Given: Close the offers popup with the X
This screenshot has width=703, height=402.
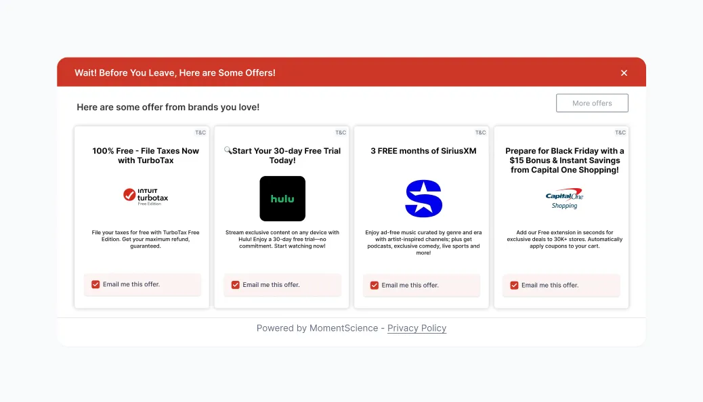Looking at the screenshot, I should click(624, 73).
